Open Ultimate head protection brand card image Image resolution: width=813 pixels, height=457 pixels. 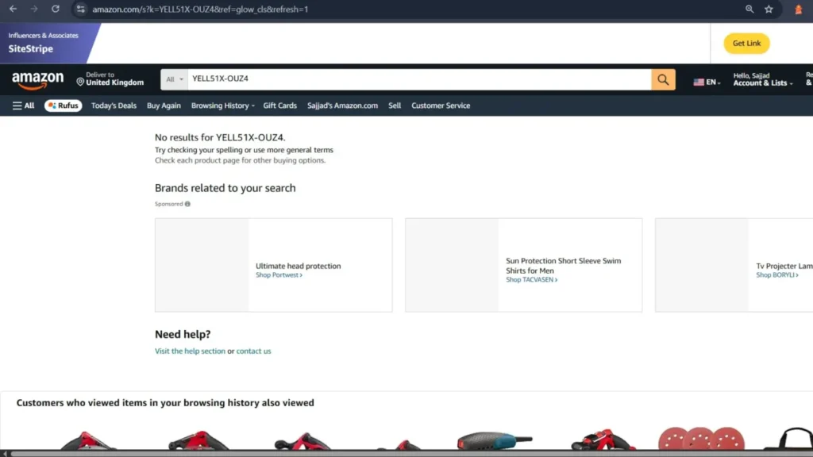pos(202,265)
